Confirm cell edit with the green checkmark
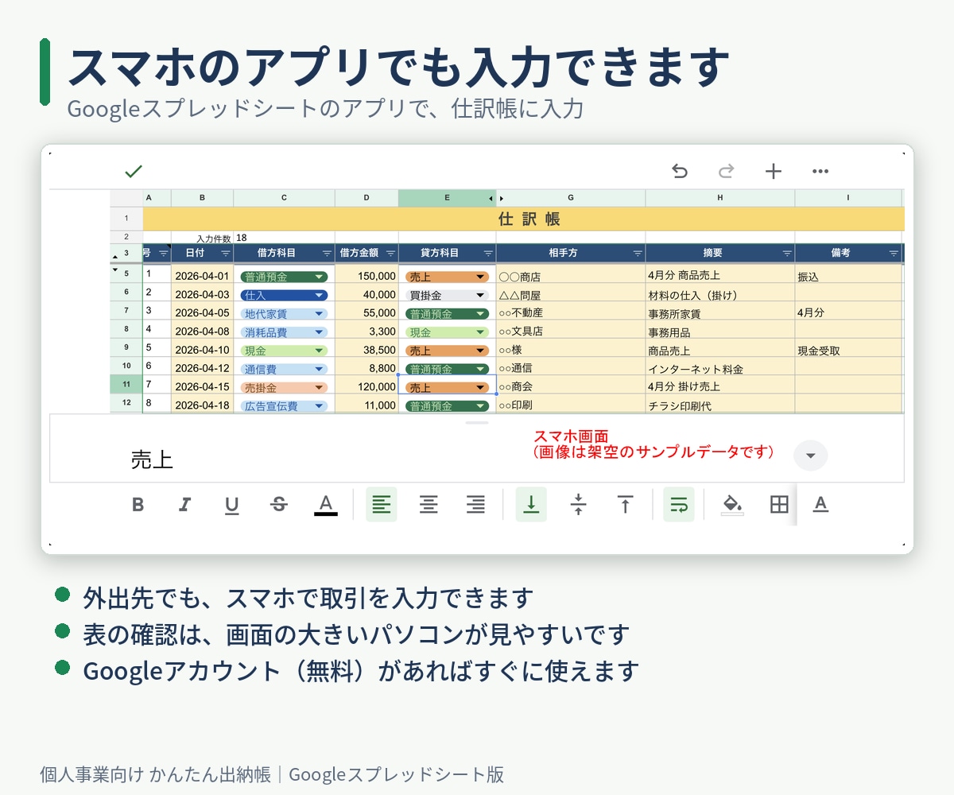954x795 pixels. tap(134, 171)
